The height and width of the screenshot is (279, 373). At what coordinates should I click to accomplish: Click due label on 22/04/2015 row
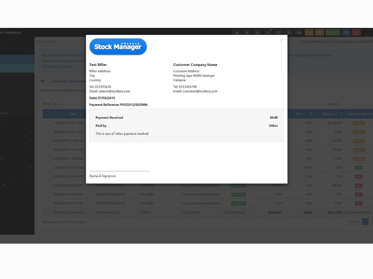[359, 176]
